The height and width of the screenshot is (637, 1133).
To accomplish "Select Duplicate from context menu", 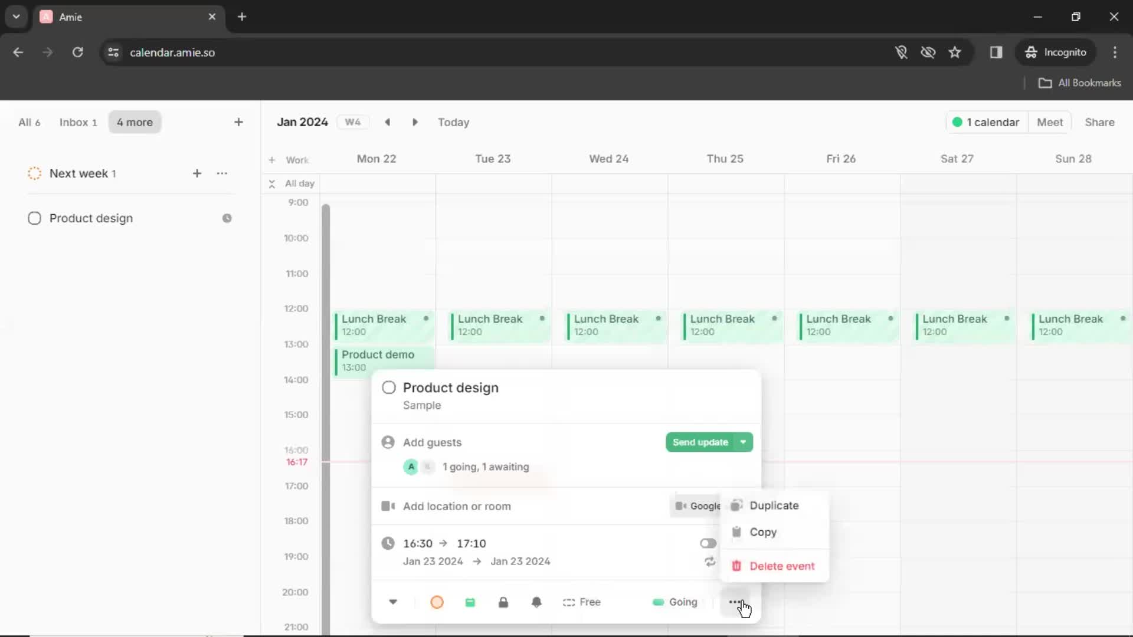I will coord(774,505).
